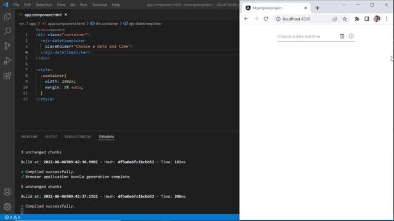This screenshot has width=394, height=221.
Task: Reload the localhost page
Action: pos(266,19)
